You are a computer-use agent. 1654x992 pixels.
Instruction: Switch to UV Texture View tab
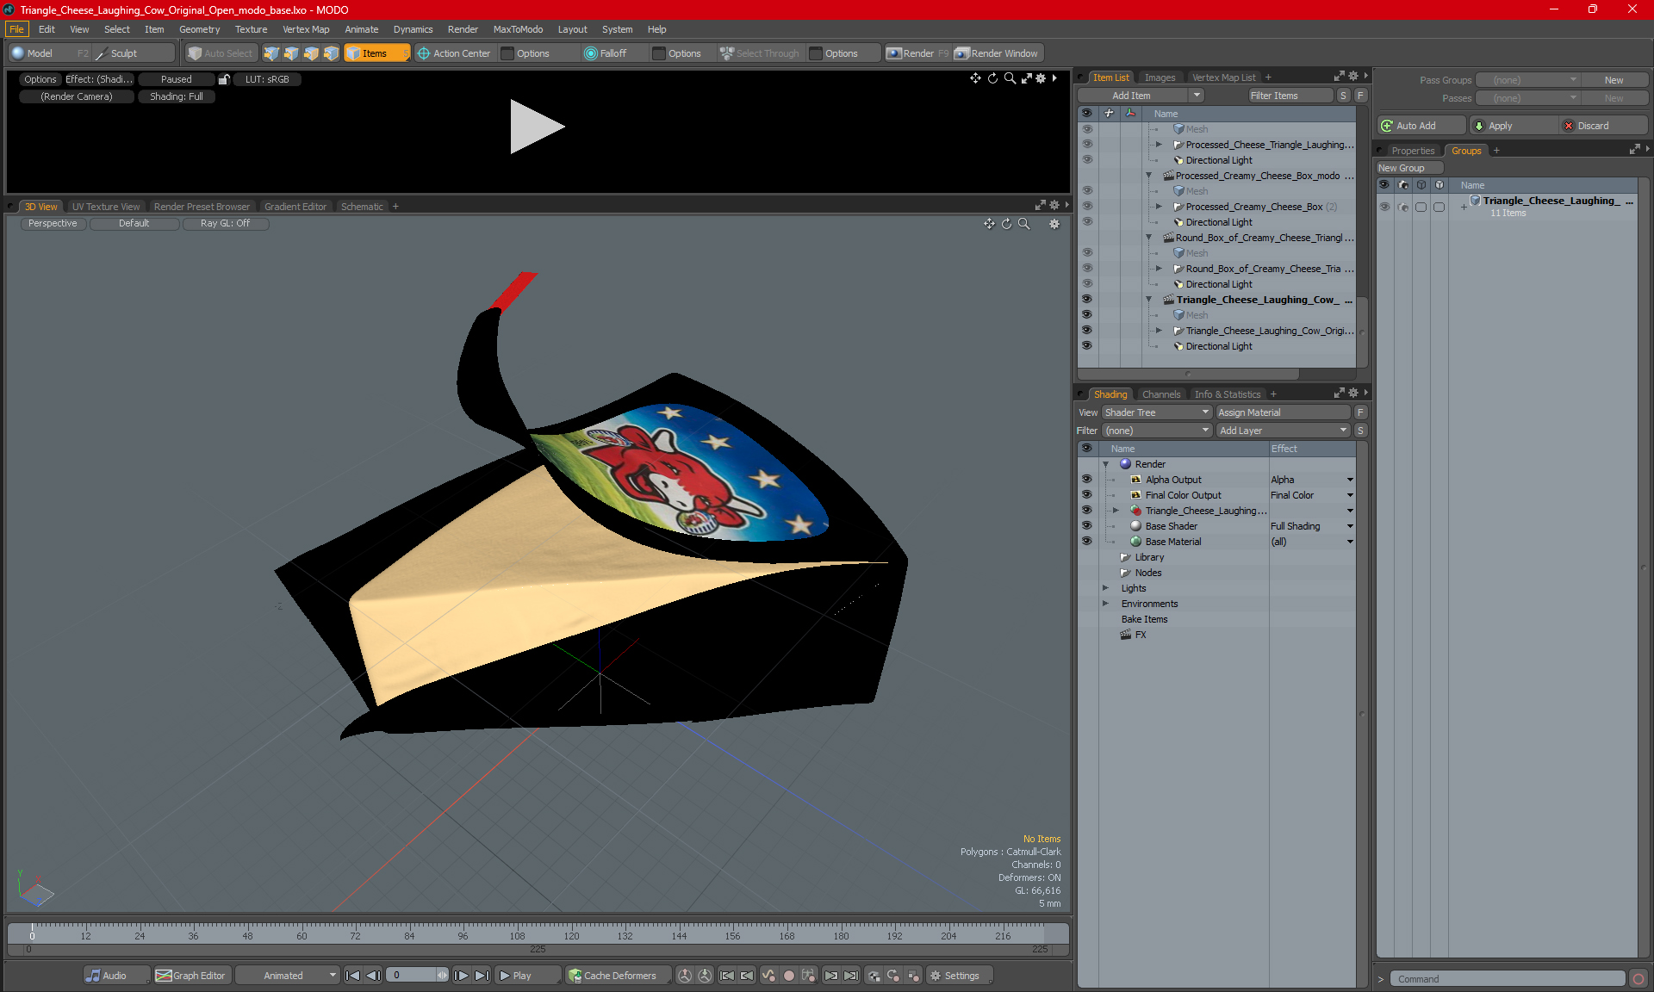[106, 207]
